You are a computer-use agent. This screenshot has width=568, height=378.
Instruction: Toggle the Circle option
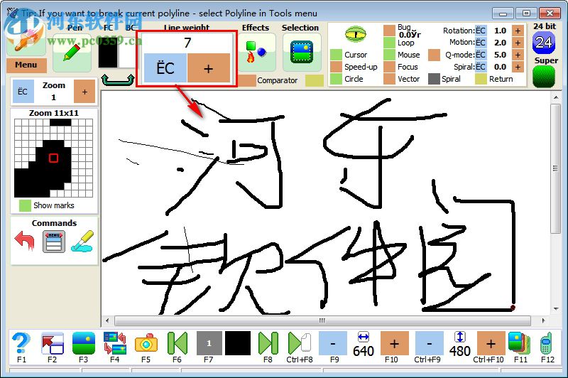(x=336, y=79)
